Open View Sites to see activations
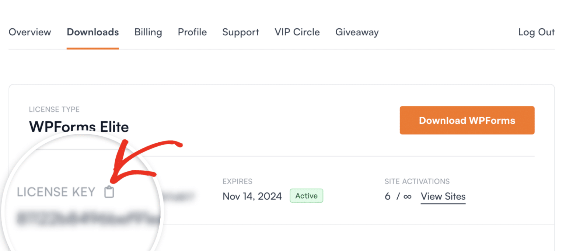Screen dimensions: 566x251 tap(443, 196)
